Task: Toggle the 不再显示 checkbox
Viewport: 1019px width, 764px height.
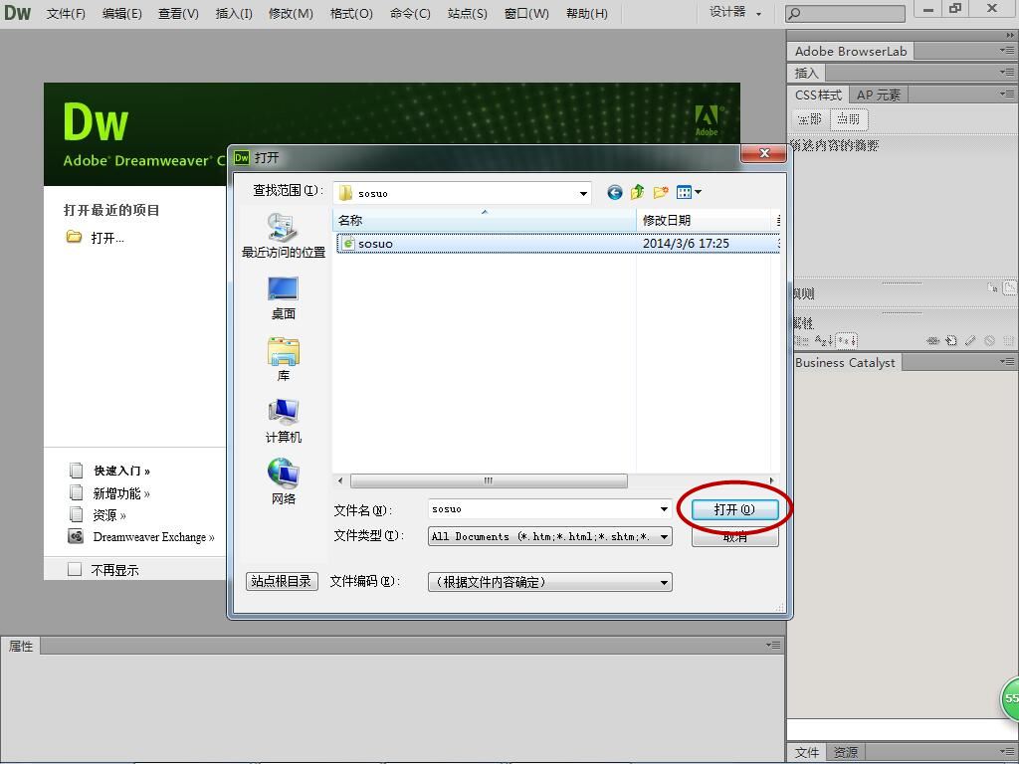Action: 75,570
